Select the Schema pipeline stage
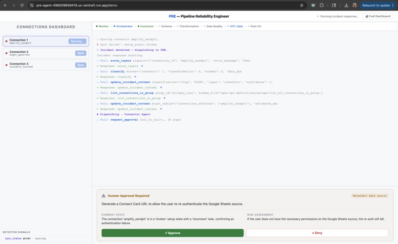The width and height of the screenshot is (398, 244). point(165,26)
